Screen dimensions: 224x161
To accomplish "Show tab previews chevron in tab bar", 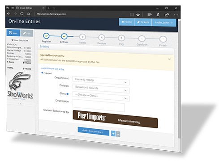I will point(54,8).
